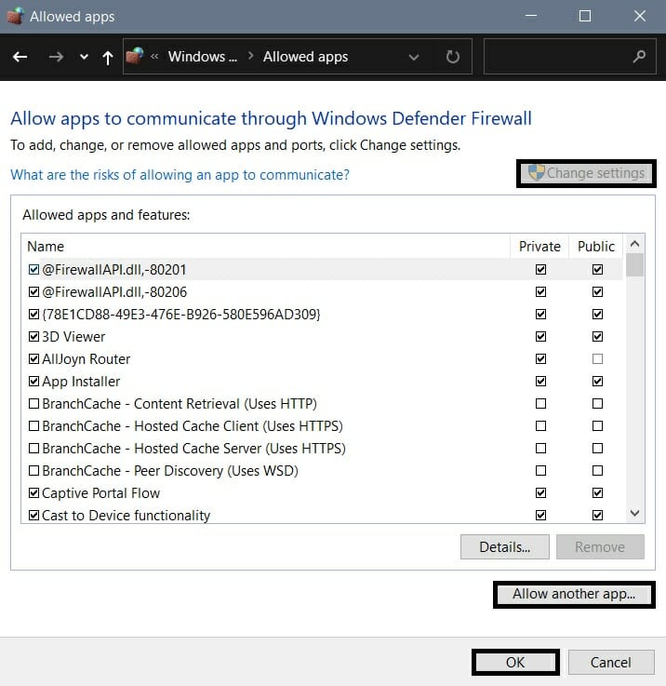Open the risks of allowing app link
The image size is (666, 686).
point(180,174)
